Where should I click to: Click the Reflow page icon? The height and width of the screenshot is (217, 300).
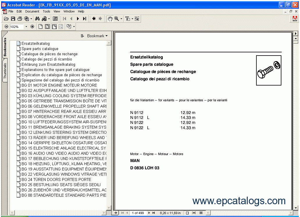61,27
